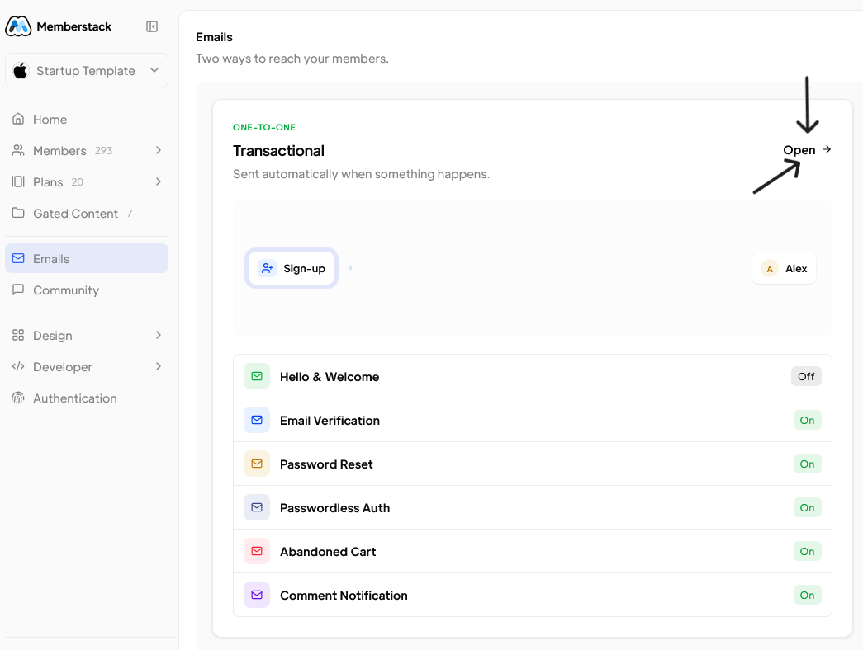Screen dimensions: 863x650
Task: Click the blue Email Verification mail icon
Action: pos(257,420)
